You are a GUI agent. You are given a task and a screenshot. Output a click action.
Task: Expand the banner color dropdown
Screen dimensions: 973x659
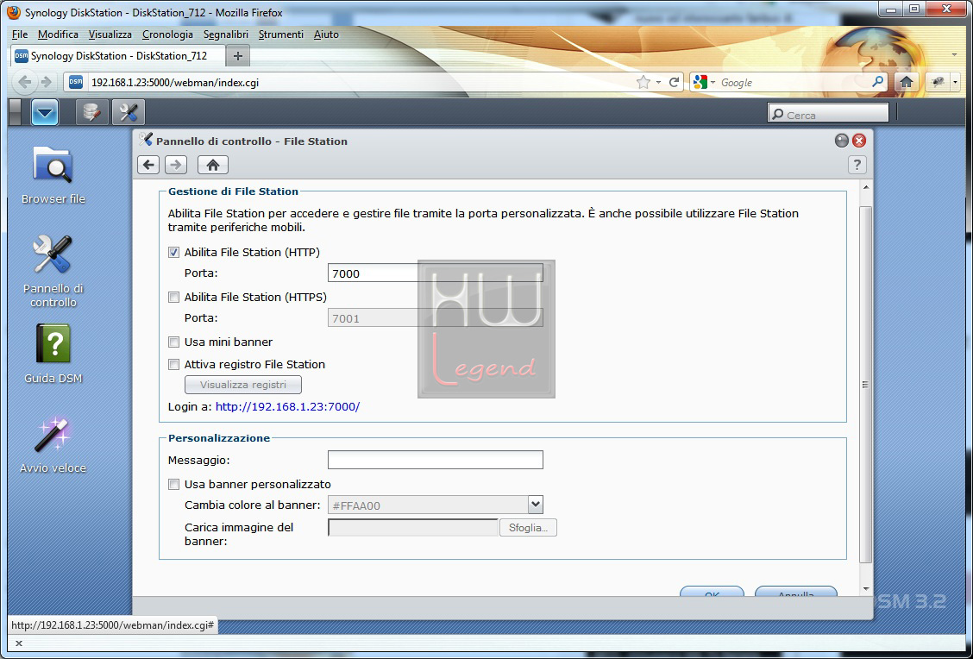(536, 505)
